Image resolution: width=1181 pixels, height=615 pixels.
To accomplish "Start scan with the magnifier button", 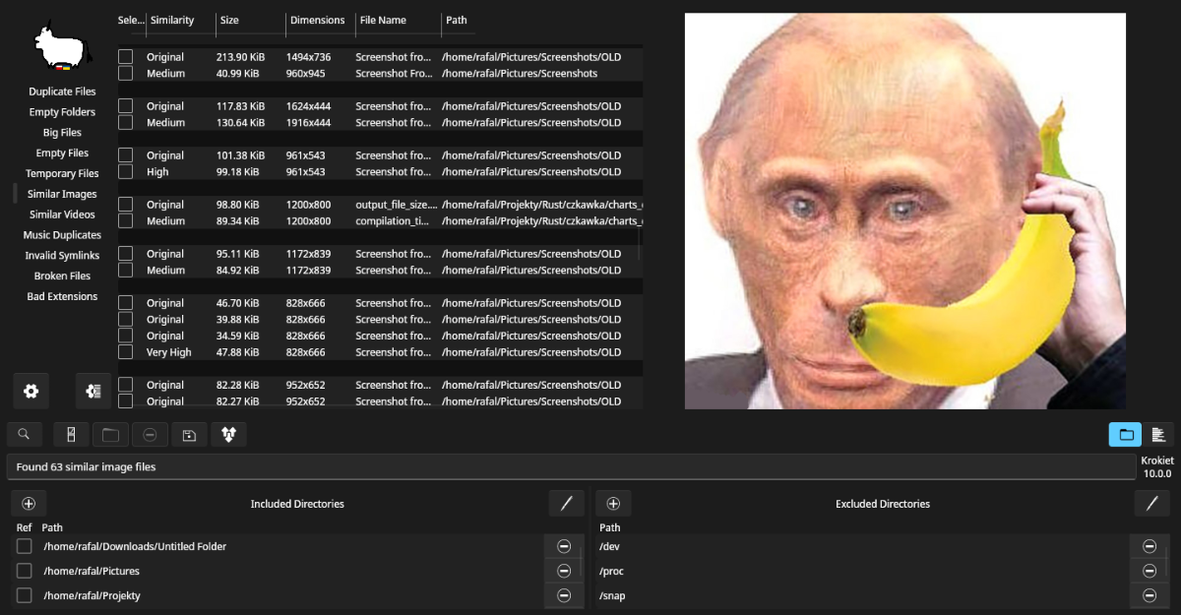I will (24, 434).
